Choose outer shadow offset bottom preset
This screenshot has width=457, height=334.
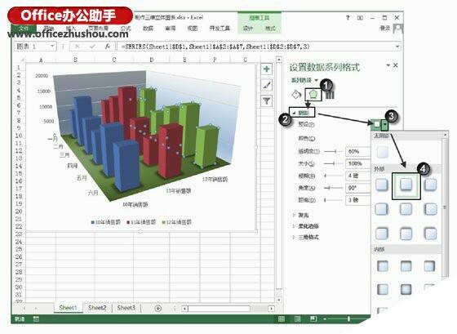[x=406, y=185]
